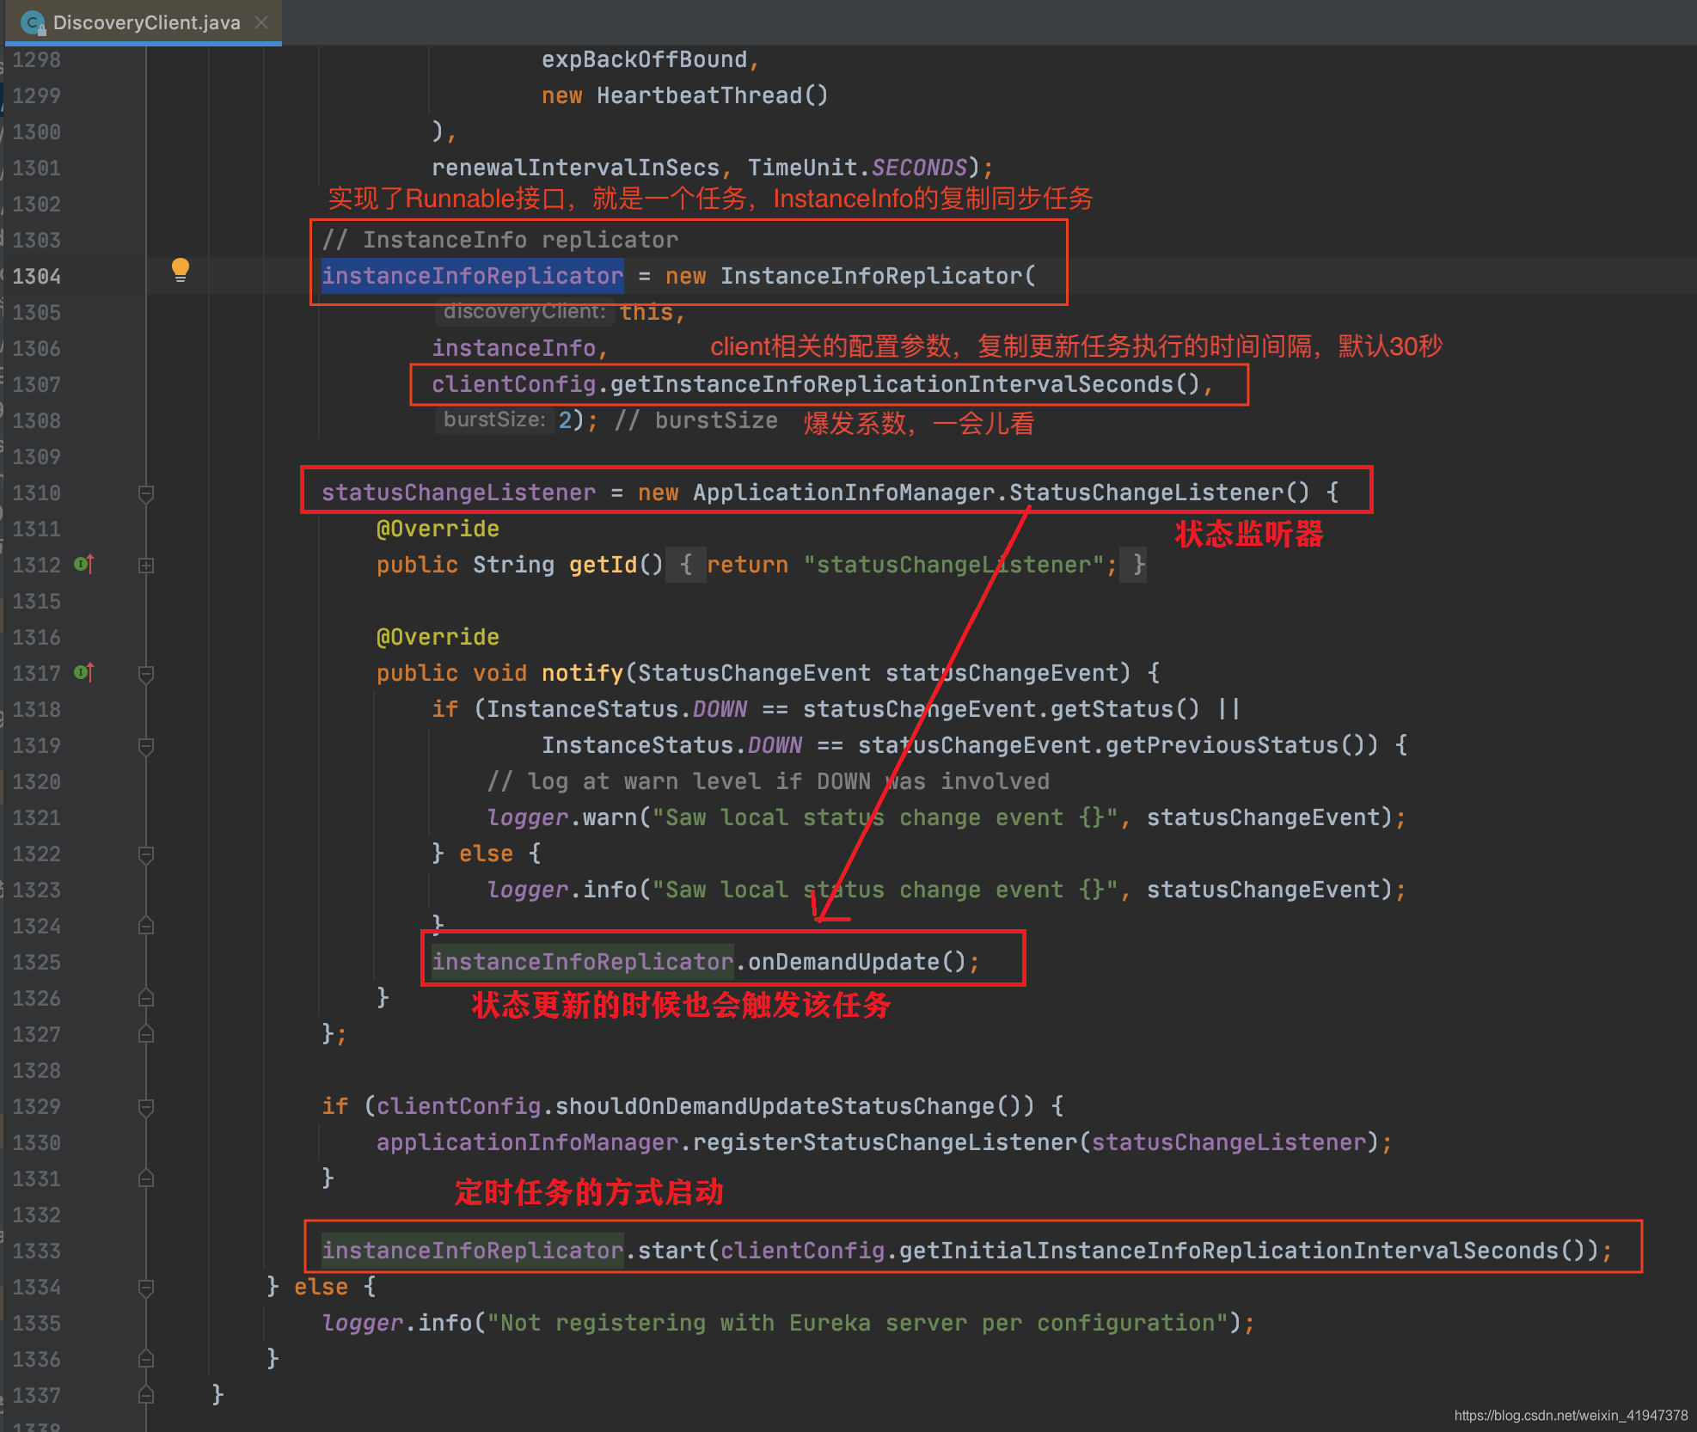Click the highlighted instanceInfoReplicator variable on line 1304
This screenshot has width=1697, height=1432.
(x=471, y=276)
